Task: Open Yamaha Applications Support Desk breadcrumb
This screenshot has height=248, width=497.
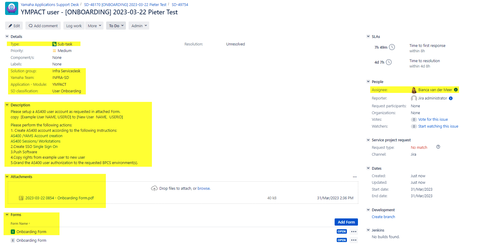Action: coord(50,4)
